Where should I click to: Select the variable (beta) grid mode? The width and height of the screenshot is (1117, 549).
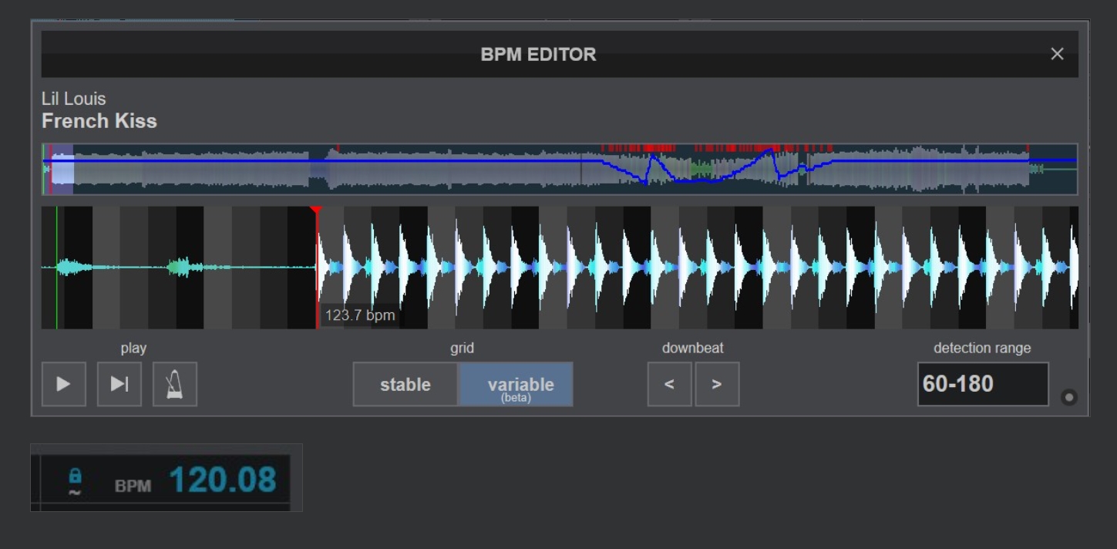click(x=516, y=384)
